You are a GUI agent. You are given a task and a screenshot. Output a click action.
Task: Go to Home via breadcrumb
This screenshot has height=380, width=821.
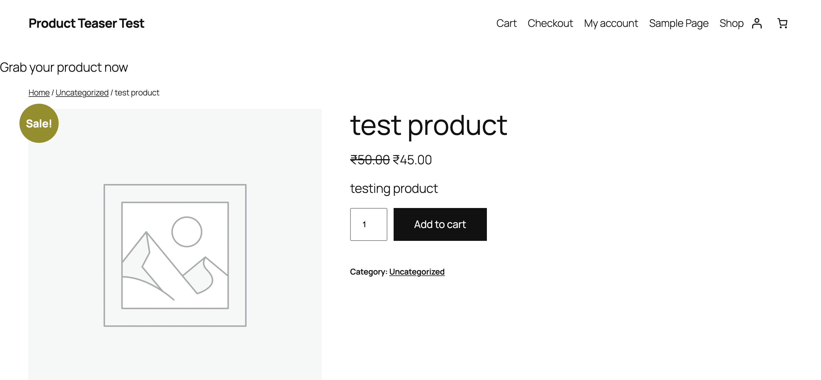pyautogui.click(x=39, y=93)
